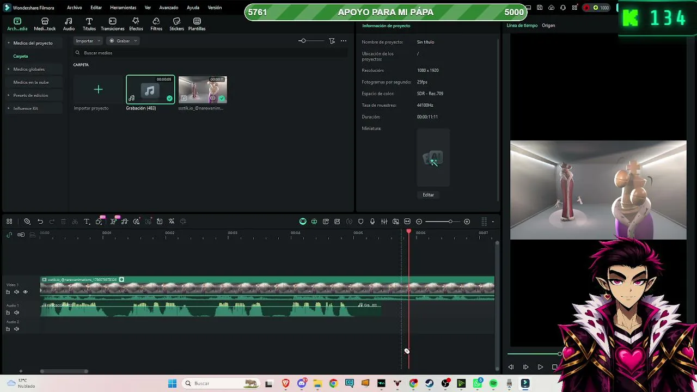Expand the Presets de edición section

9,95
